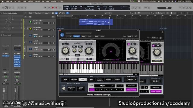
Task: Expand the LCD display options arrow
Action: click(129, 8)
